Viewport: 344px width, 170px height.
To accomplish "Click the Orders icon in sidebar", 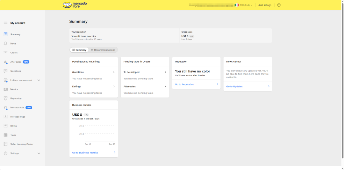I will 5,53.
